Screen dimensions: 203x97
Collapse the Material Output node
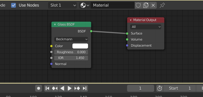(x=131, y=20)
